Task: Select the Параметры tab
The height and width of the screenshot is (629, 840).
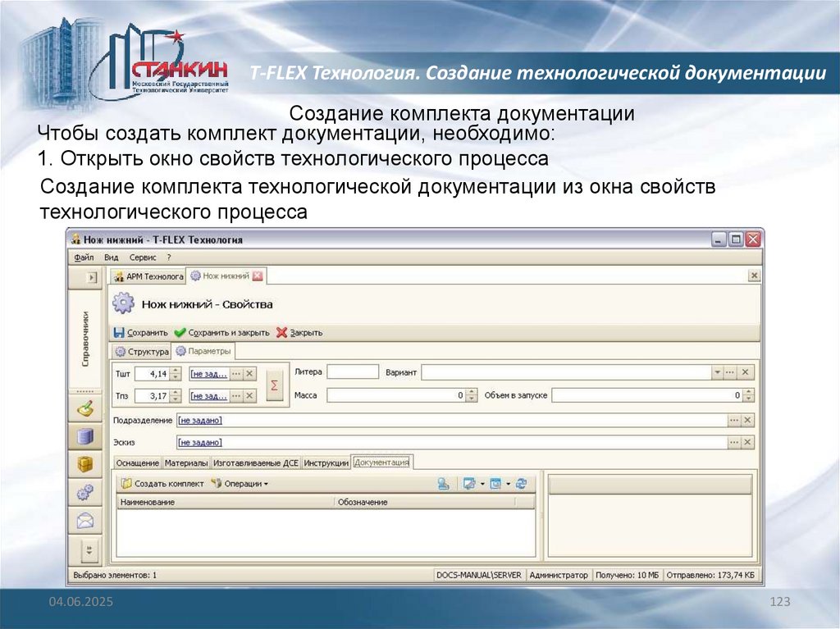Action: 203,351
